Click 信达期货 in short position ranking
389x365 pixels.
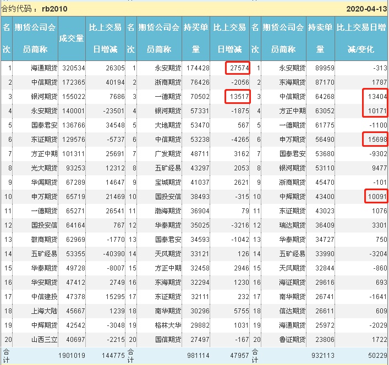click(292, 311)
